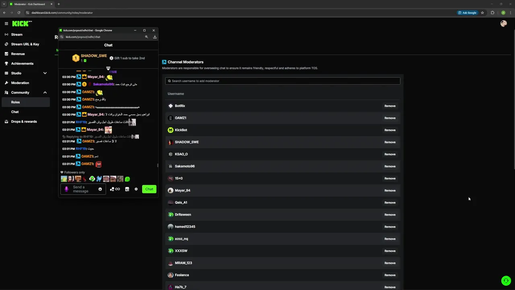Click the first emote in chat emote row
The height and width of the screenshot is (290, 515).
[64, 179]
